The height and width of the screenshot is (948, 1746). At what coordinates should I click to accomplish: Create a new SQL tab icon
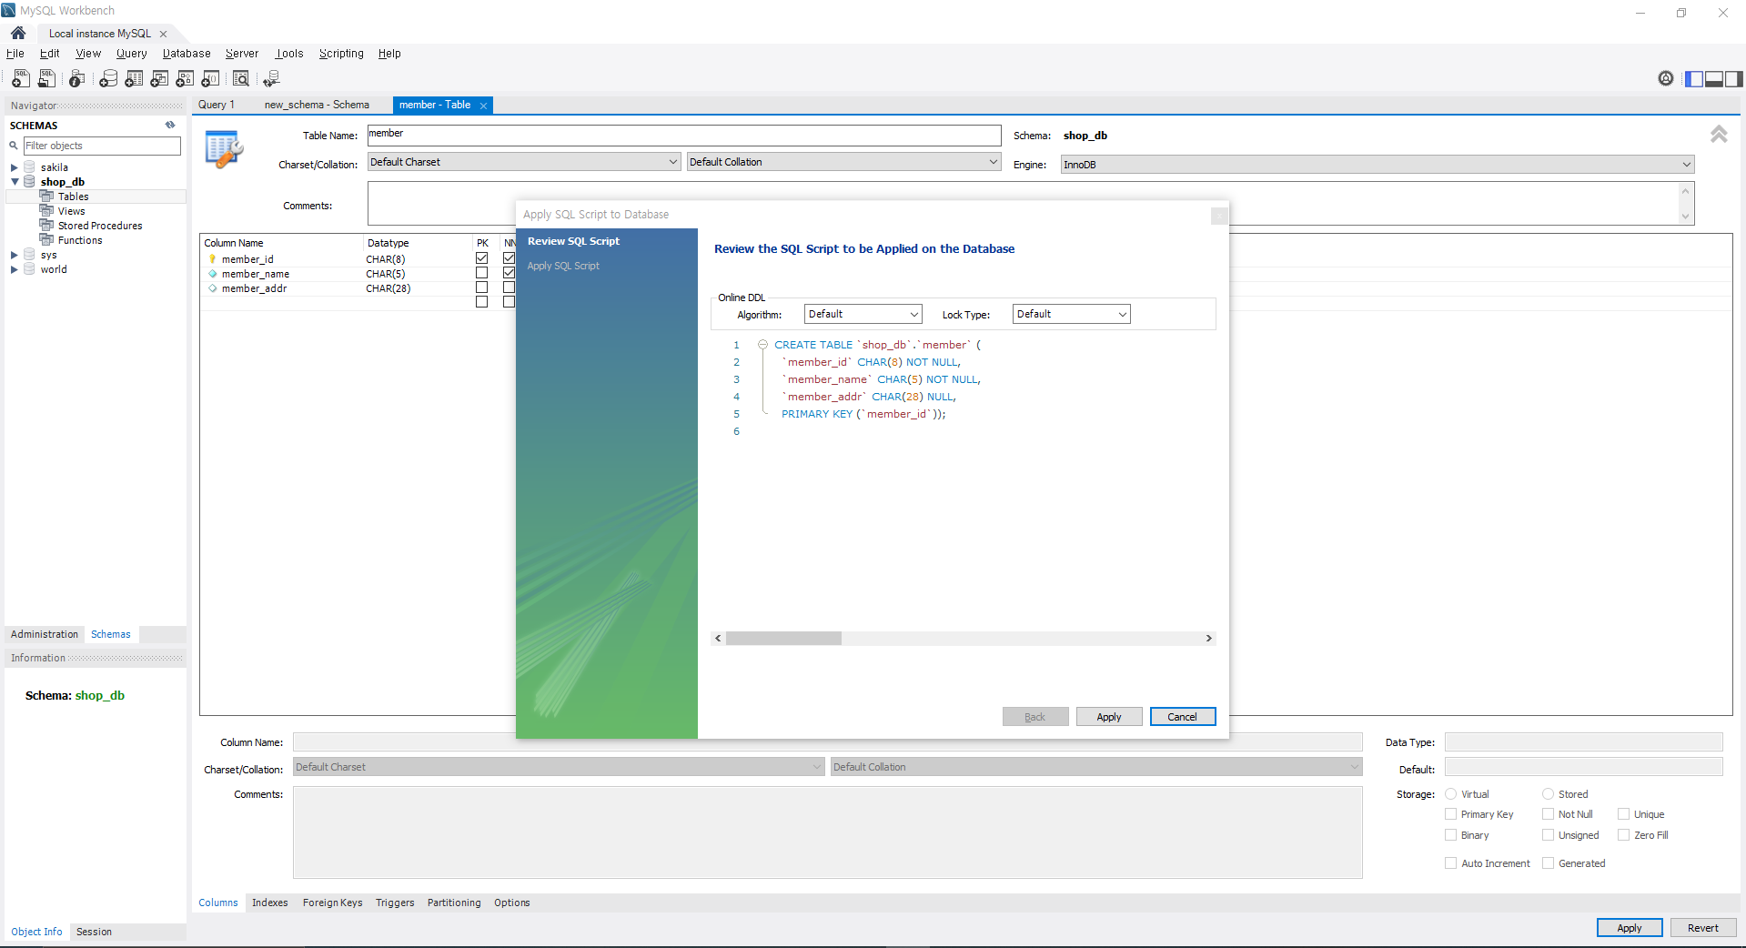[x=21, y=79]
